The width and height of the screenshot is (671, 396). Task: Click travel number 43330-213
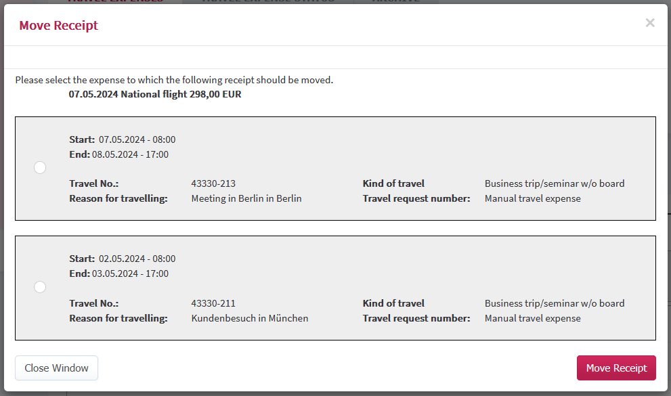click(x=213, y=183)
